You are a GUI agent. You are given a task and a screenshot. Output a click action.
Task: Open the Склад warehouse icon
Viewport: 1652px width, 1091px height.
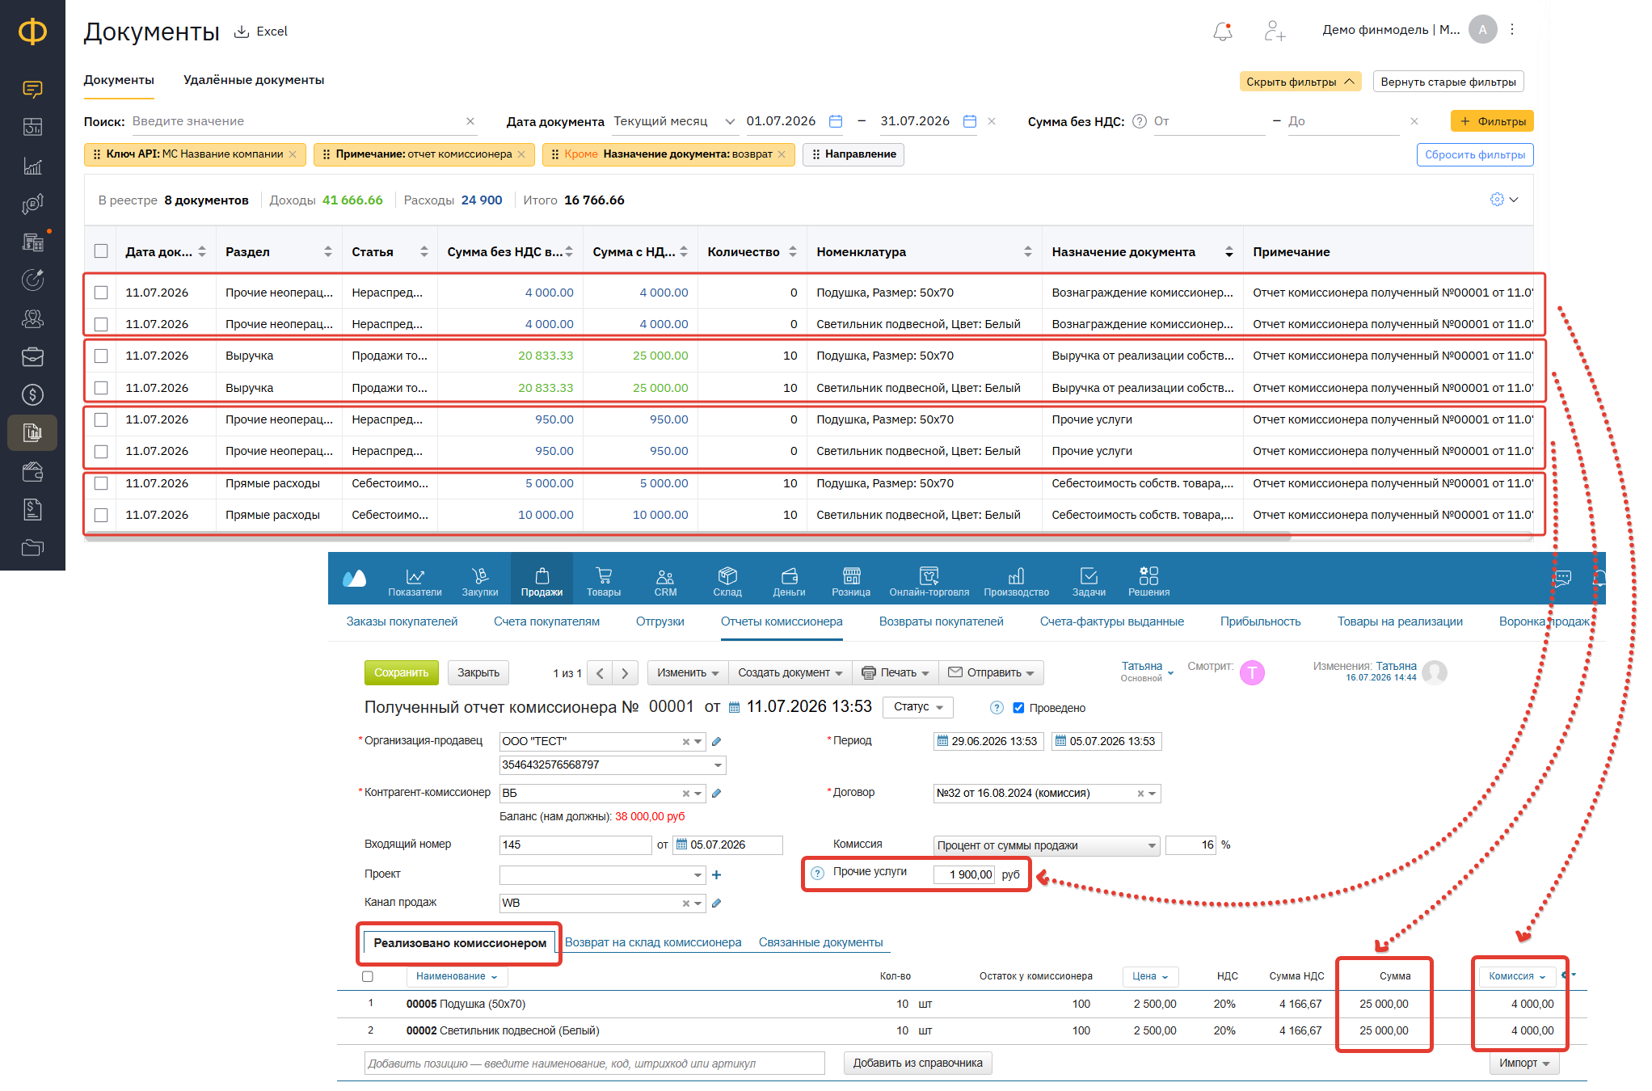727,575
